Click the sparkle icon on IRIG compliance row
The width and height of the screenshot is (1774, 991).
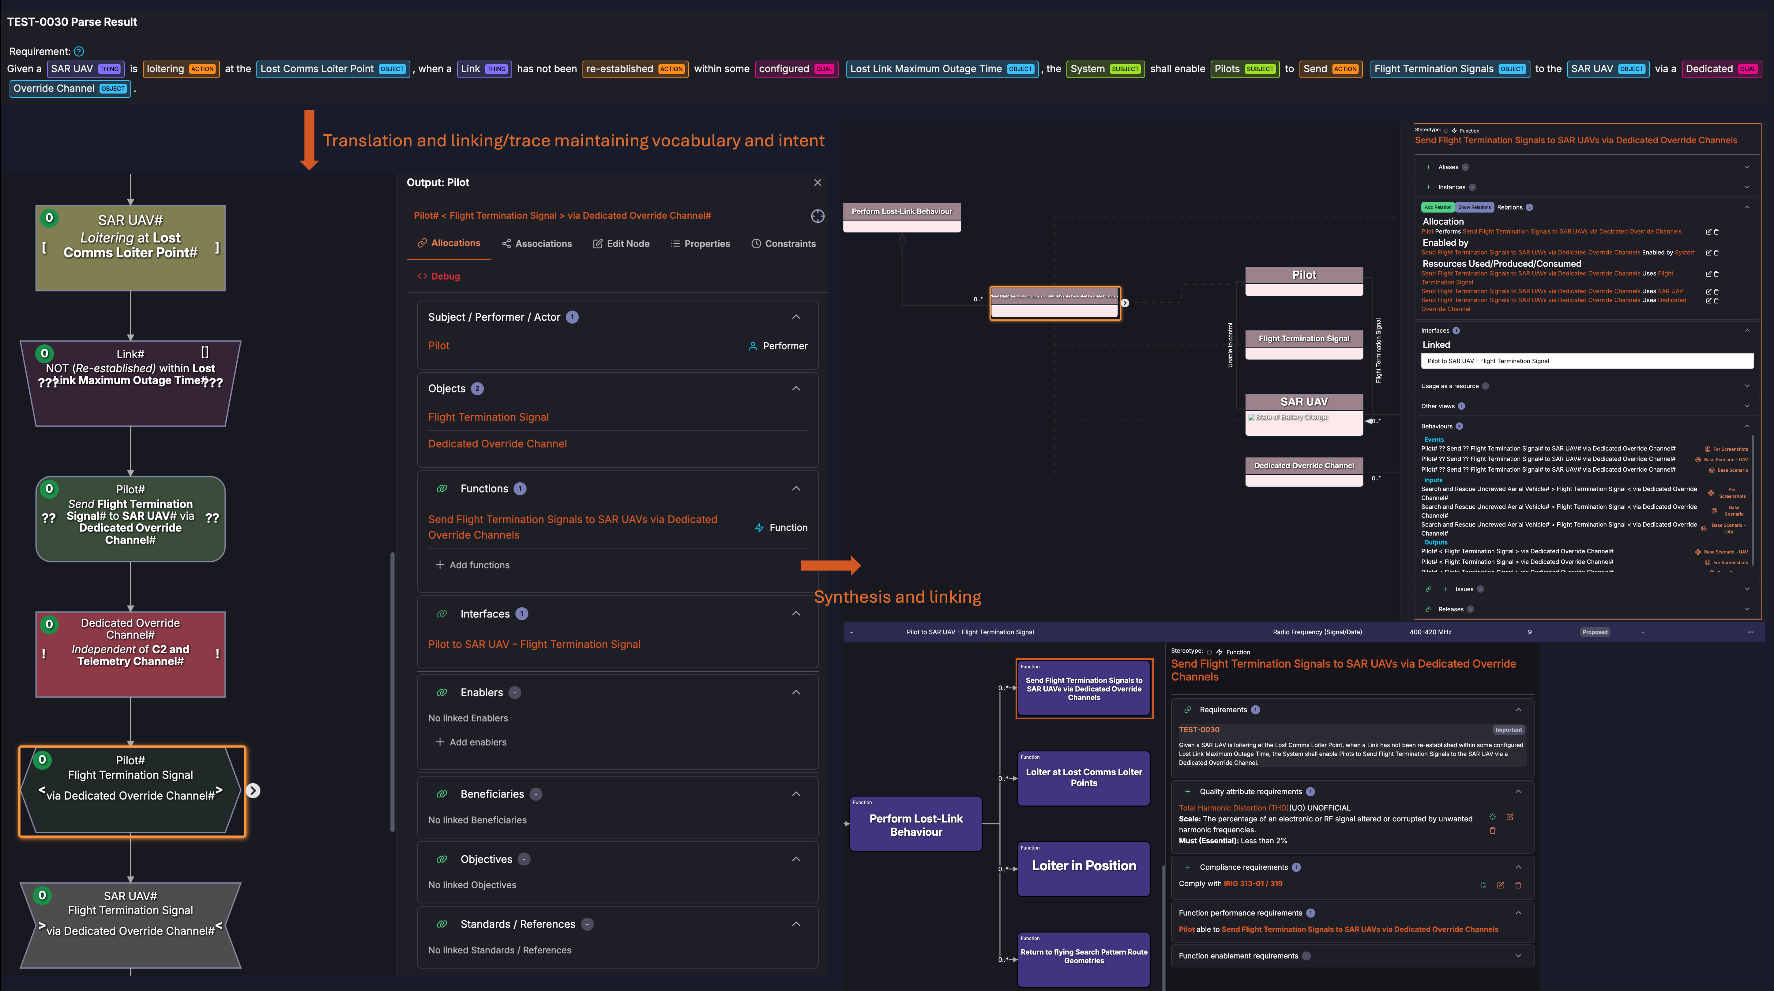(1483, 886)
